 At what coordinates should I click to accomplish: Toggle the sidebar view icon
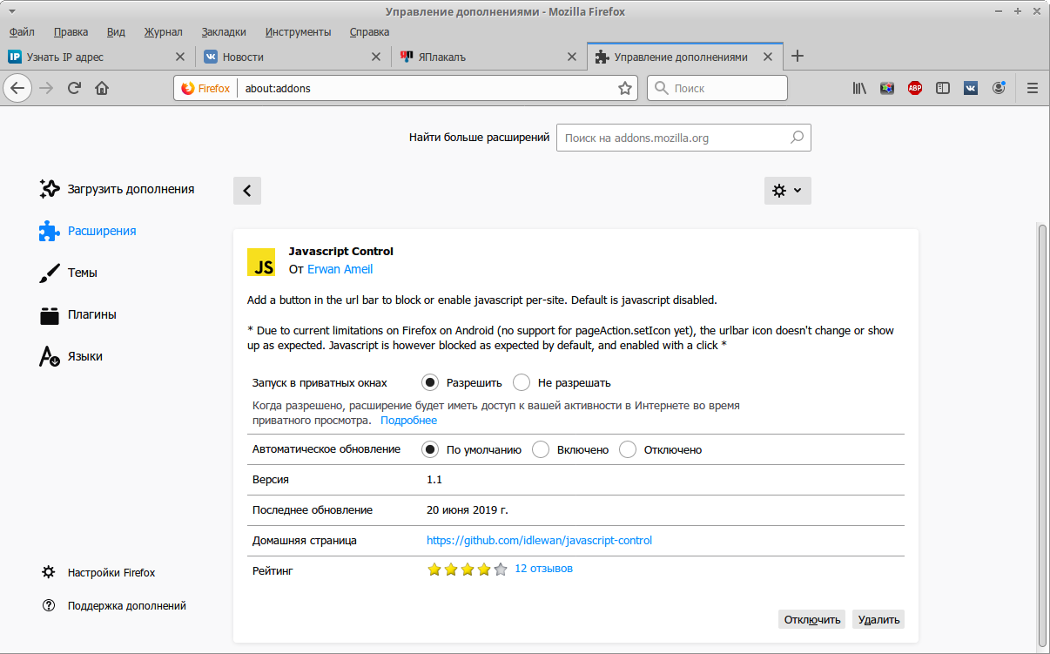(943, 88)
